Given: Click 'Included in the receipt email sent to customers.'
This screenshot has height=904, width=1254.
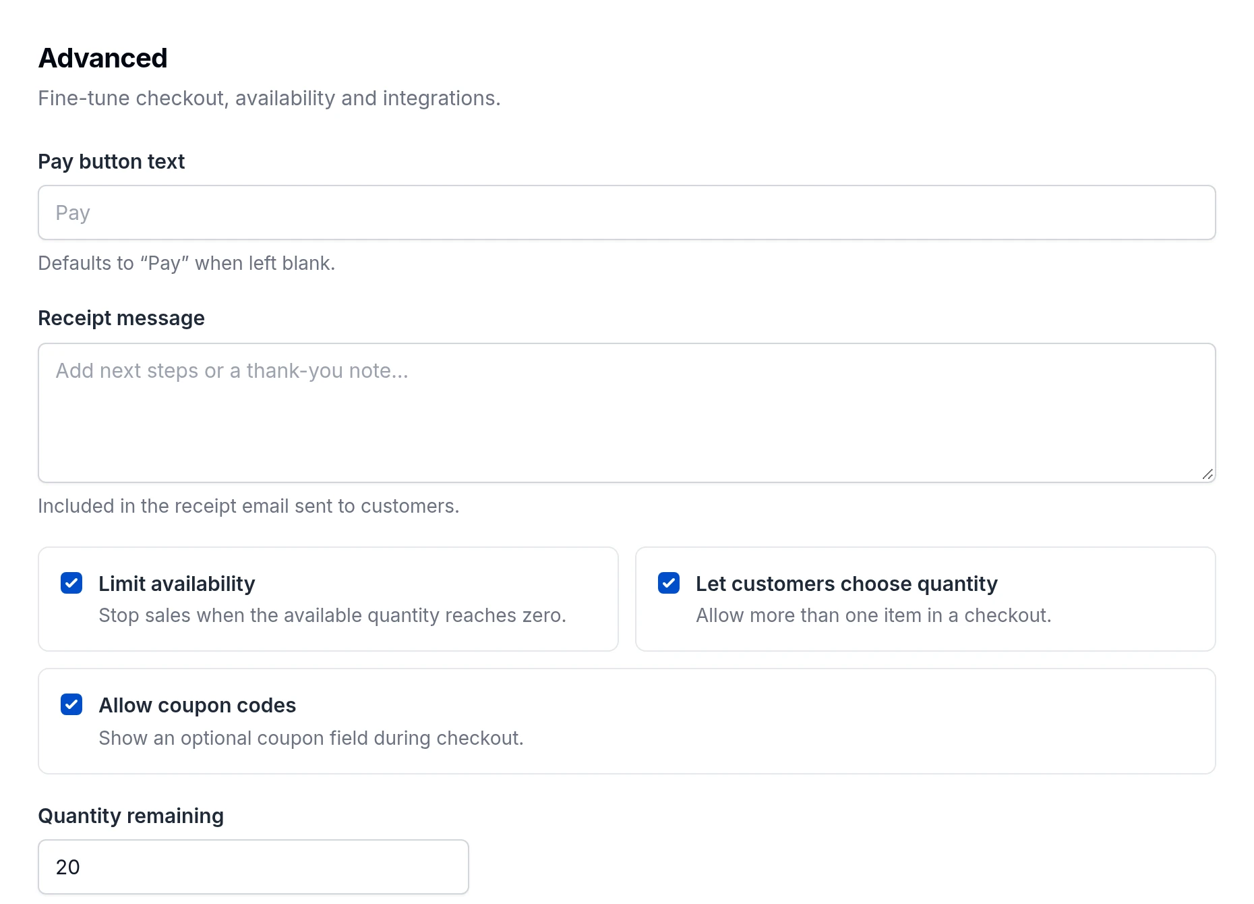Looking at the screenshot, I should click(248, 506).
